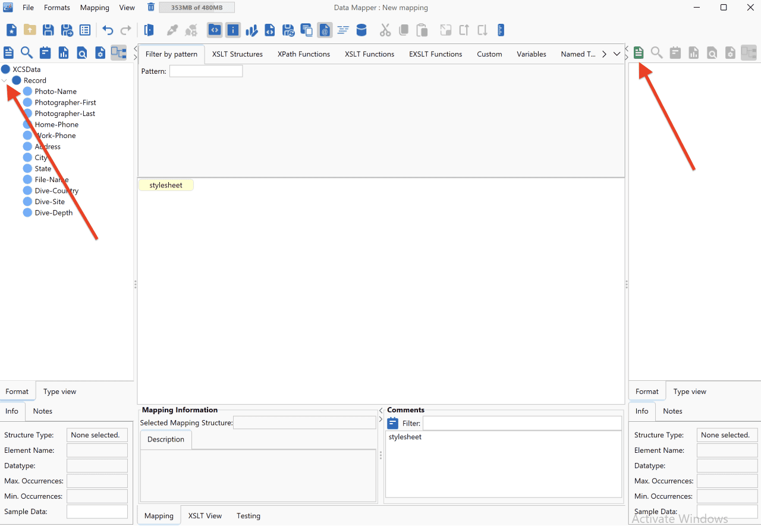The height and width of the screenshot is (526, 761).
Task: Select the yellow stylesheet mapping node
Action: point(166,185)
